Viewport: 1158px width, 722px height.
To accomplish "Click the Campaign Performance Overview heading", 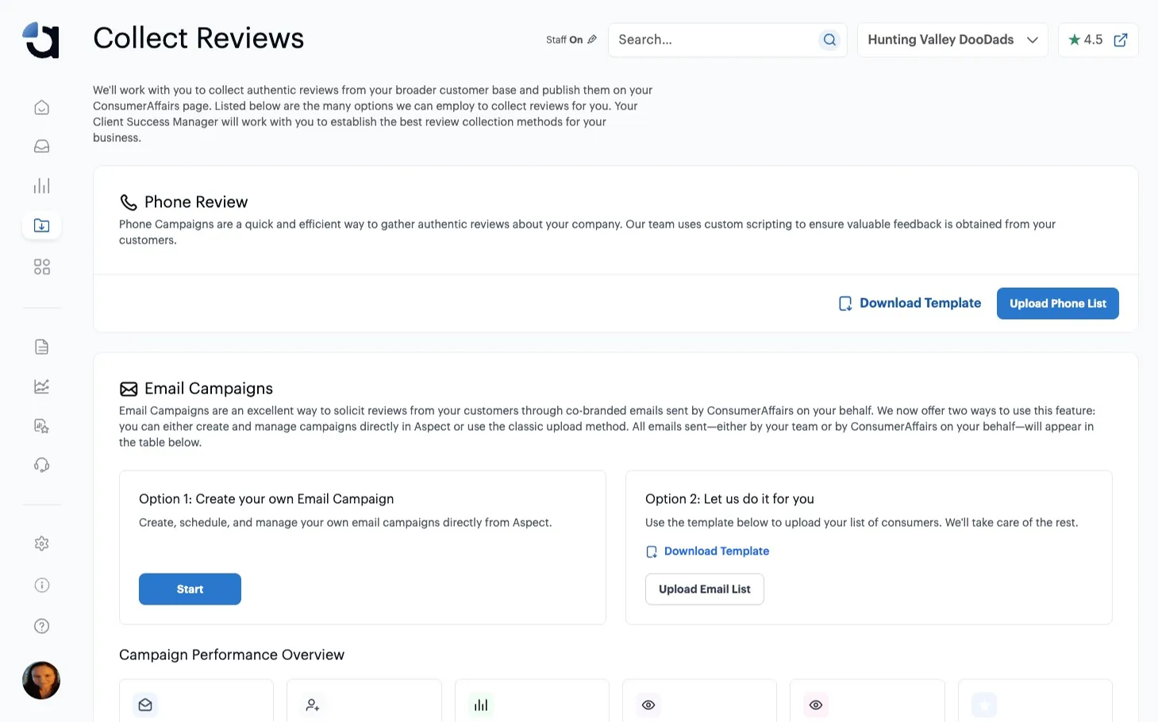I will point(232,655).
